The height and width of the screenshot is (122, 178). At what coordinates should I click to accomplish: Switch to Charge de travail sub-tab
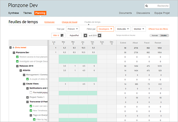pyautogui.click(x=69, y=22)
